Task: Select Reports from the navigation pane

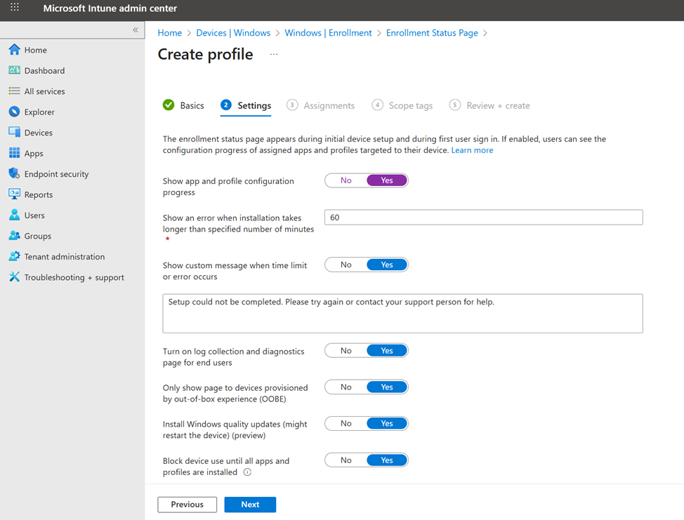Action: coord(39,194)
